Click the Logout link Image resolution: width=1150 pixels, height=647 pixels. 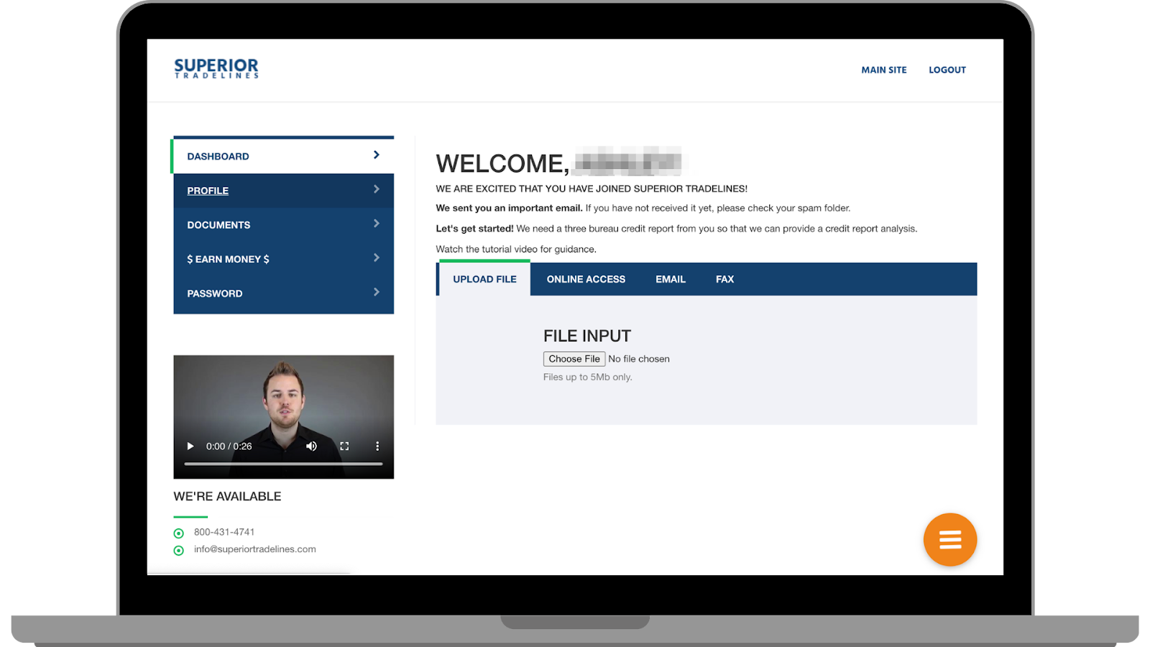tap(947, 70)
